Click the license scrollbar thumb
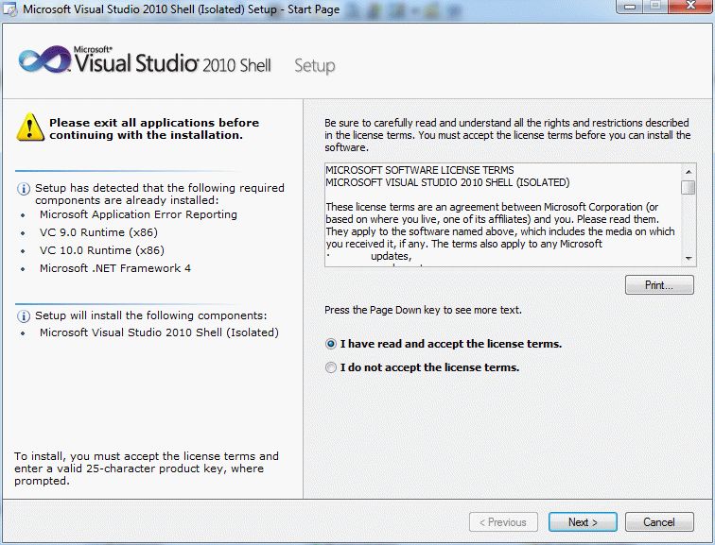 [689, 187]
